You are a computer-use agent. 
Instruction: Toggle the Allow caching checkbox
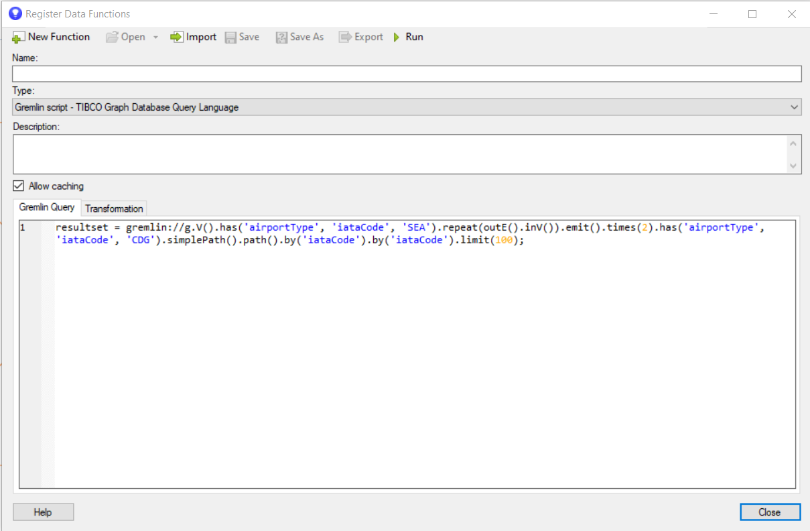(19, 186)
